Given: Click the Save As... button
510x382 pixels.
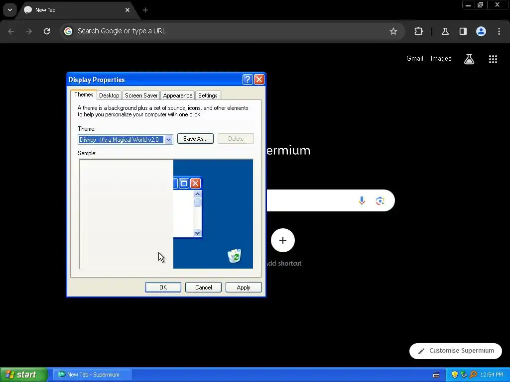Looking at the screenshot, I should tap(195, 139).
